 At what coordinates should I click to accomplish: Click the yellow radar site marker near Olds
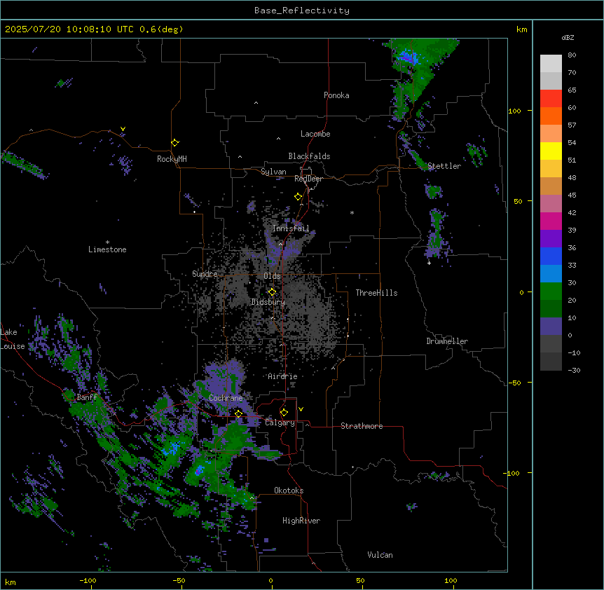[x=272, y=292]
